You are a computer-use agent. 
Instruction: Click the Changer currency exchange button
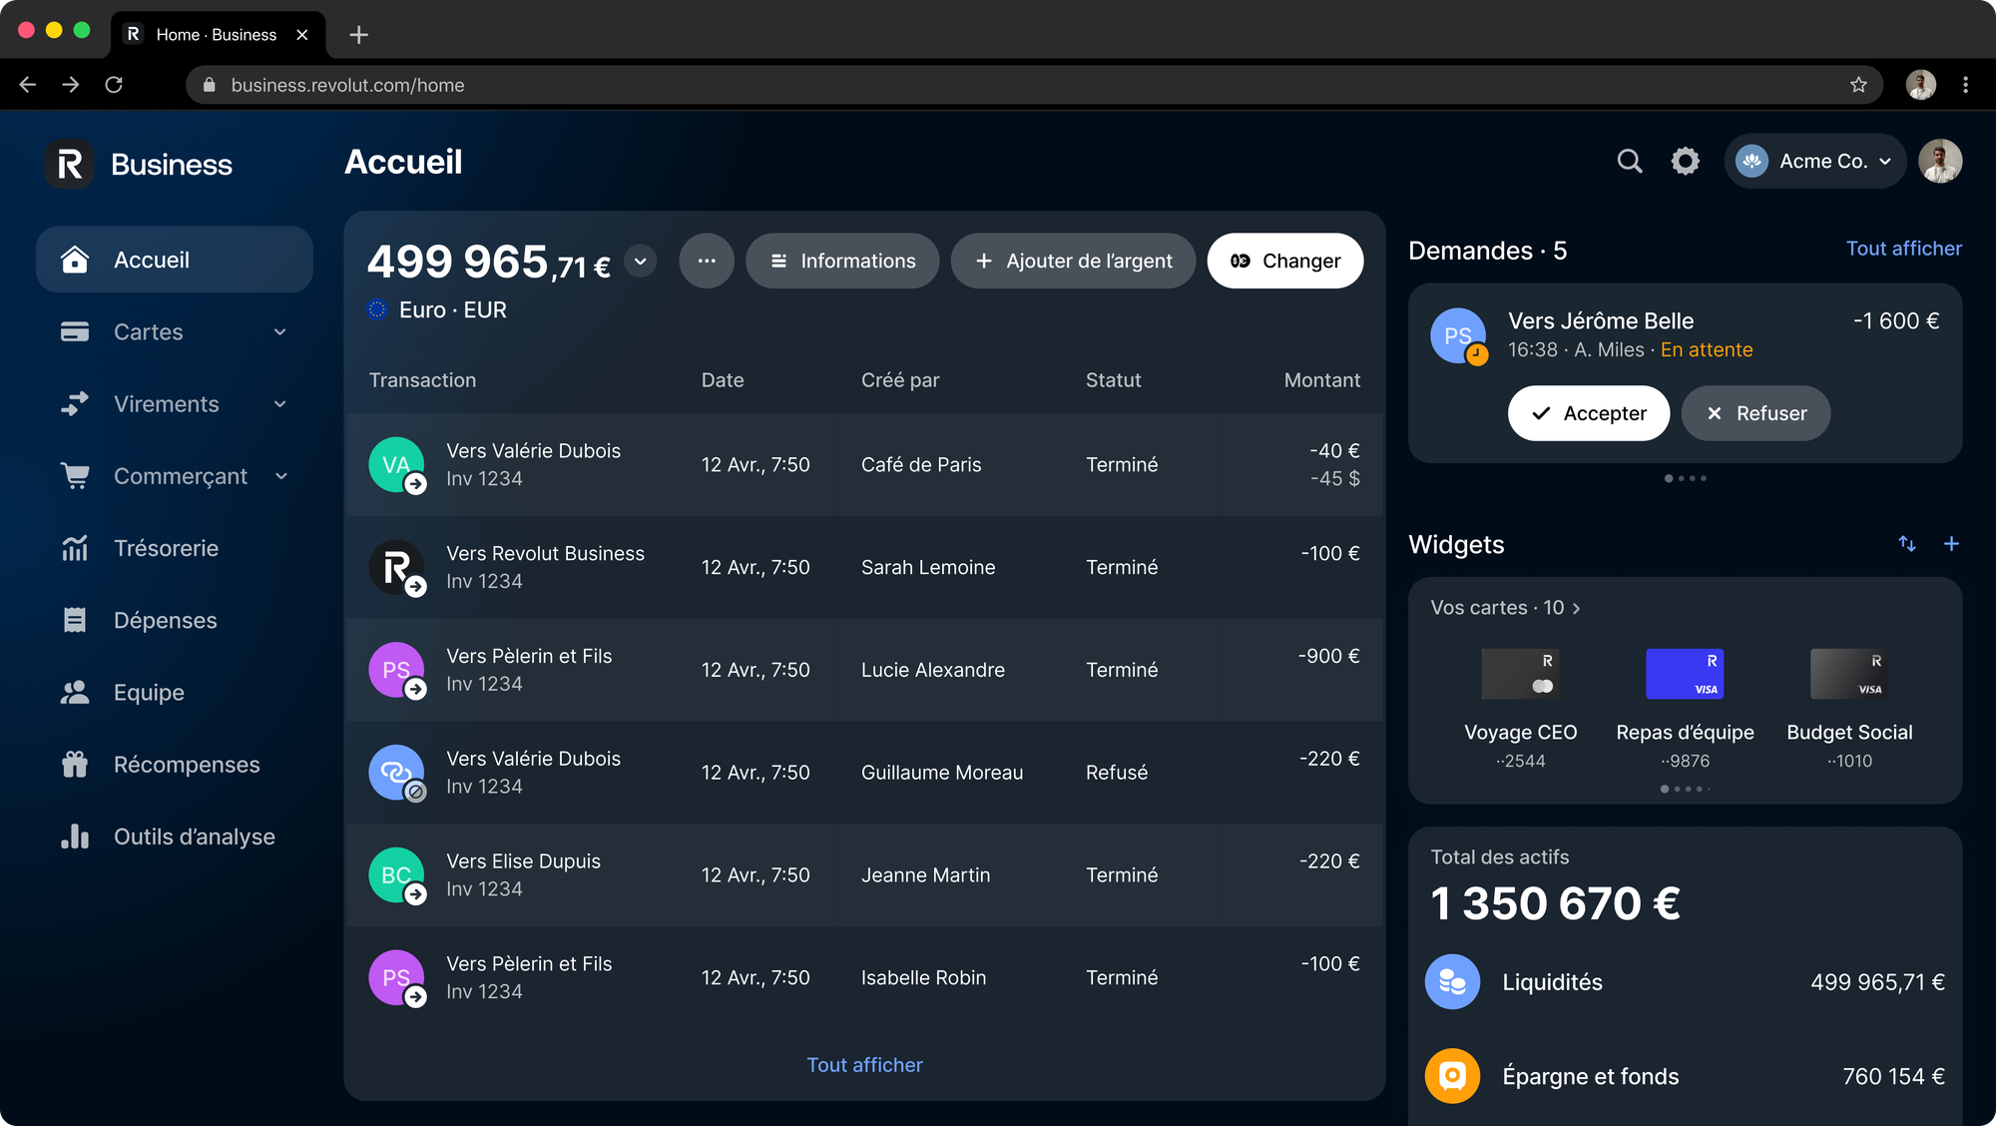(x=1285, y=261)
